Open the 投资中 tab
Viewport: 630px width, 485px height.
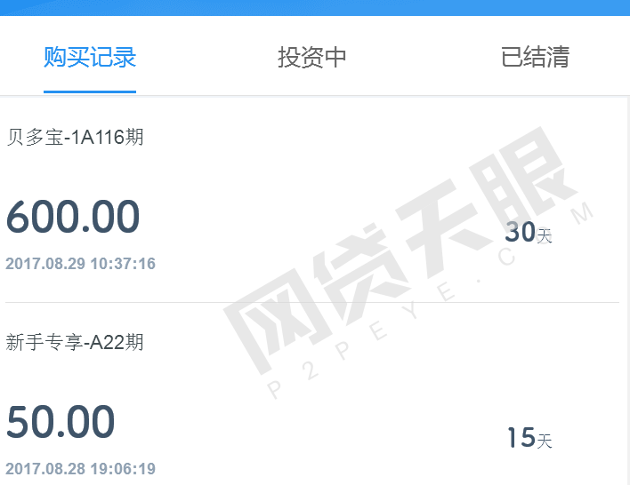tap(312, 57)
